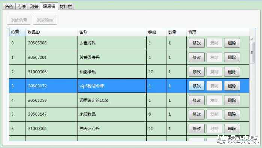The width and height of the screenshot is (262, 148).
Task: Remove 仙露净瓶 with 删除
Action: tap(232, 72)
